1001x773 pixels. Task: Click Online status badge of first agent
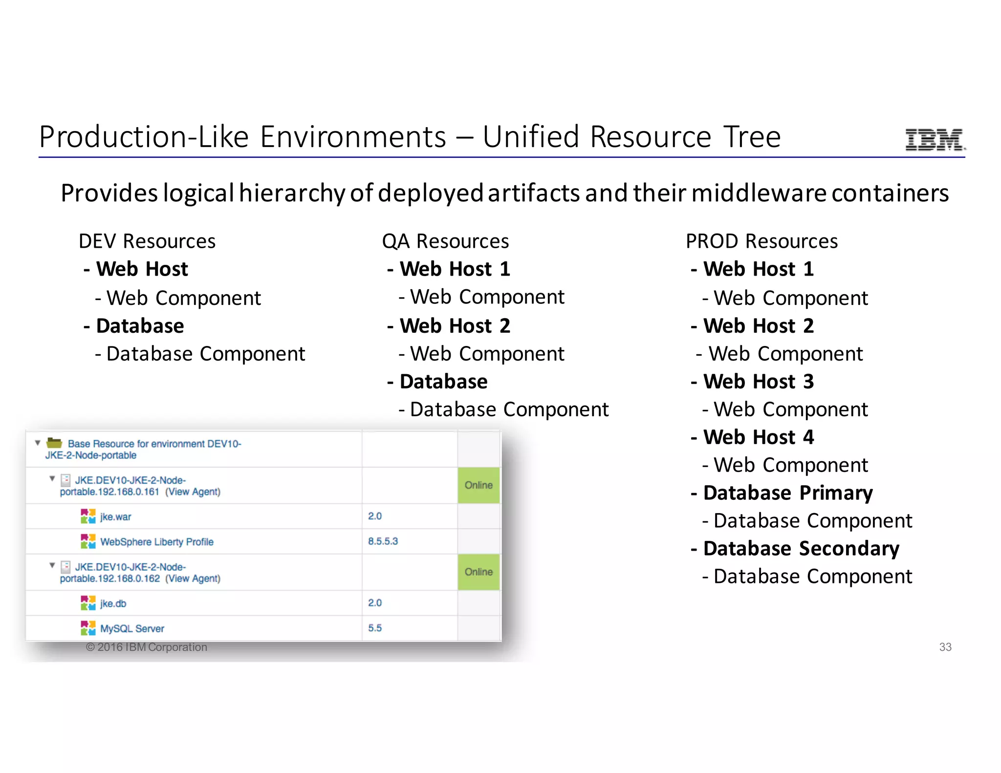pyautogui.click(x=479, y=485)
